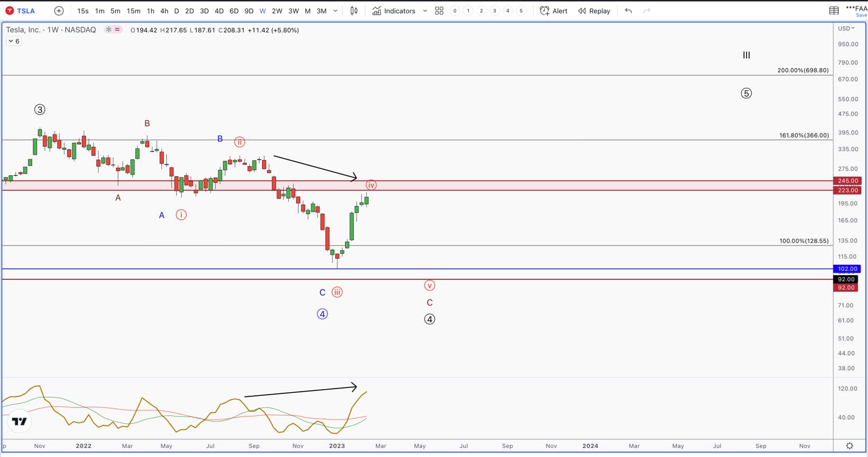
Task: Select the 223.00 red price label
Action: (x=847, y=190)
